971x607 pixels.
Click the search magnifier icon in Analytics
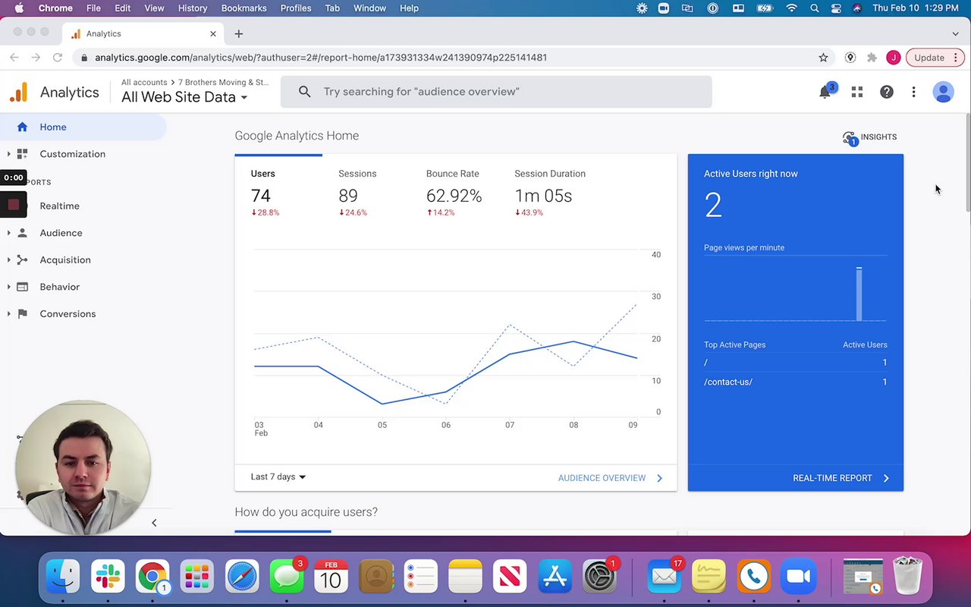pos(304,92)
